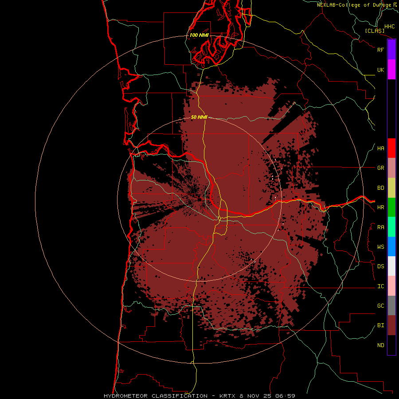This screenshot has width=399, height=399.
Task: Click the IC light pink swatch
Action: click(391, 286)
